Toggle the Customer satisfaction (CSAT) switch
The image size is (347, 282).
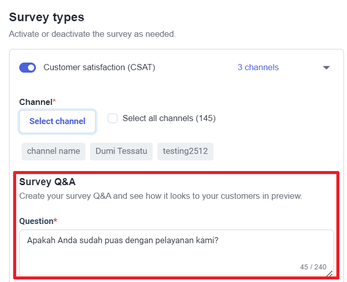click(x=27, y=68)
